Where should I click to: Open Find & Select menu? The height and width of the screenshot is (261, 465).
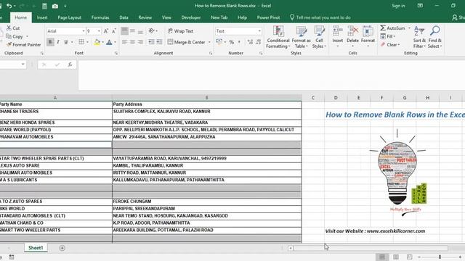(x=434, y=37)
